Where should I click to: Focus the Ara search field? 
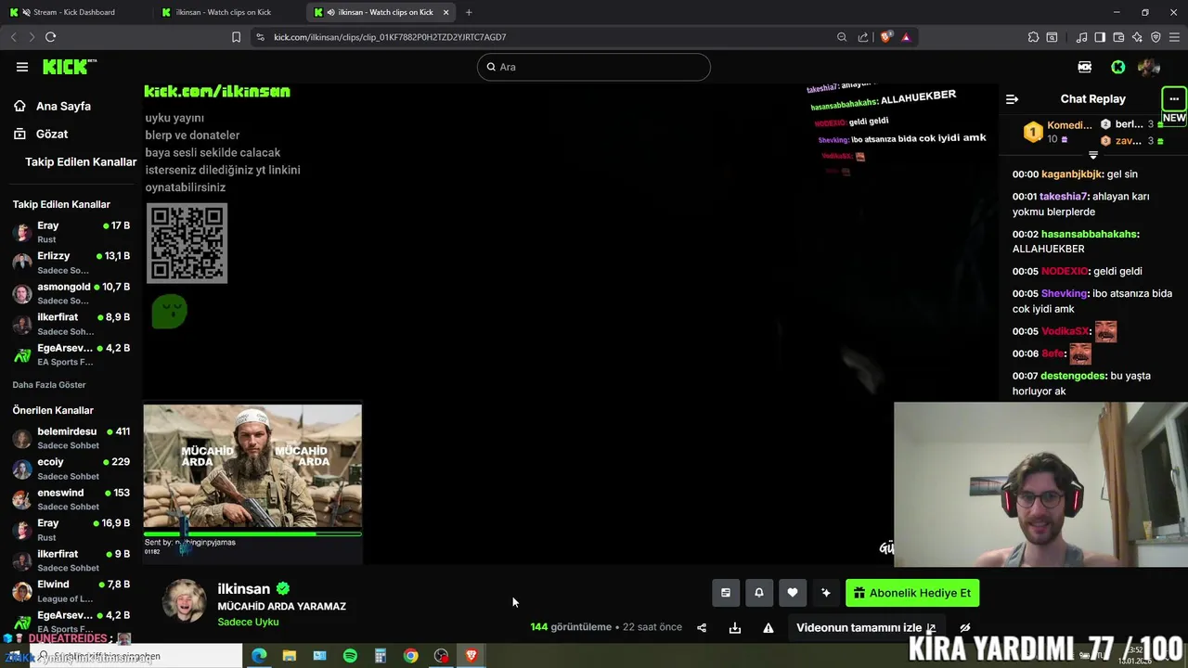pos(594,67)
